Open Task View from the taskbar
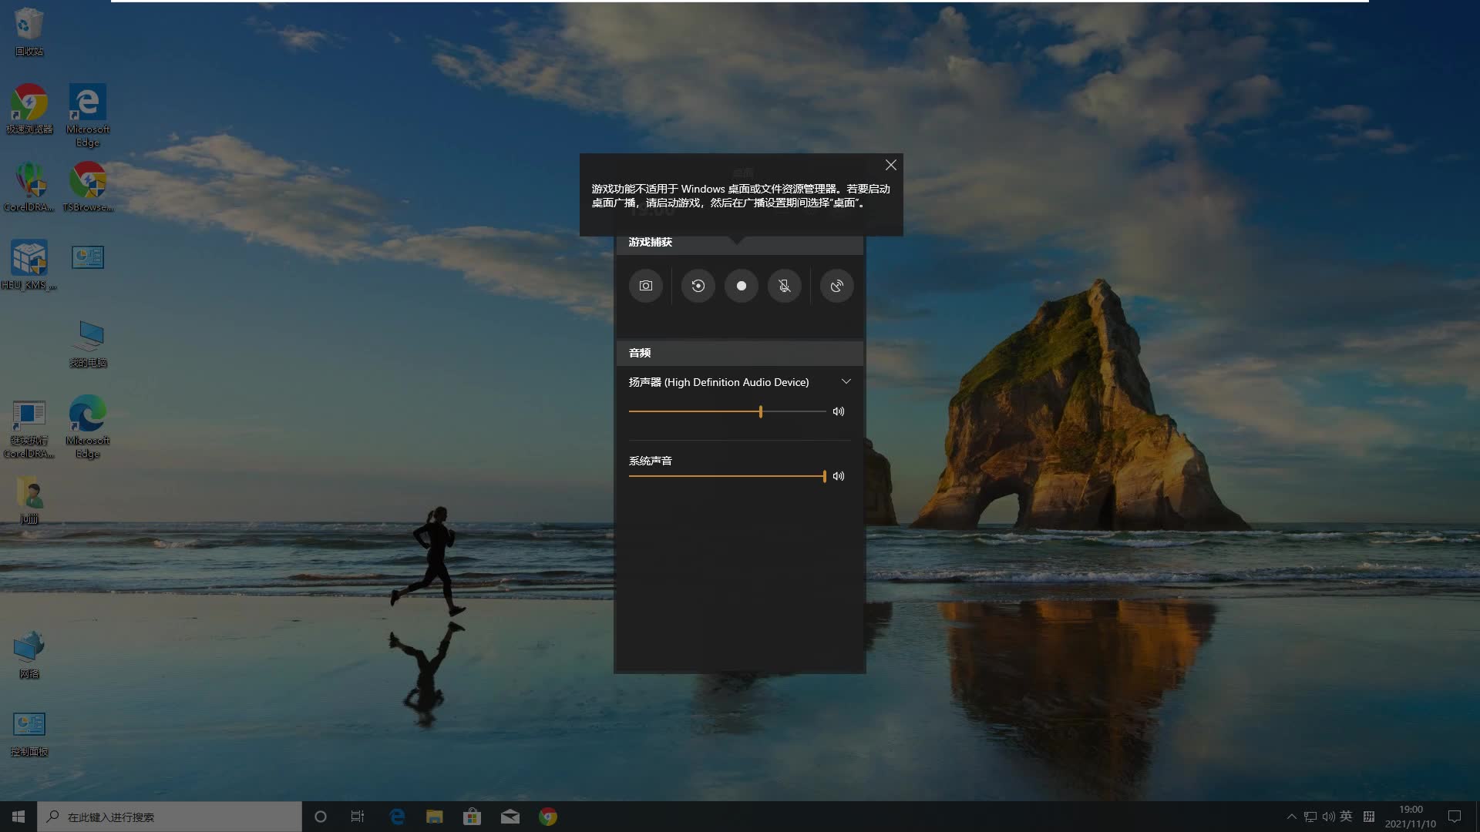The width and height of the screenshot is (1480, 832). coord(357,816)
